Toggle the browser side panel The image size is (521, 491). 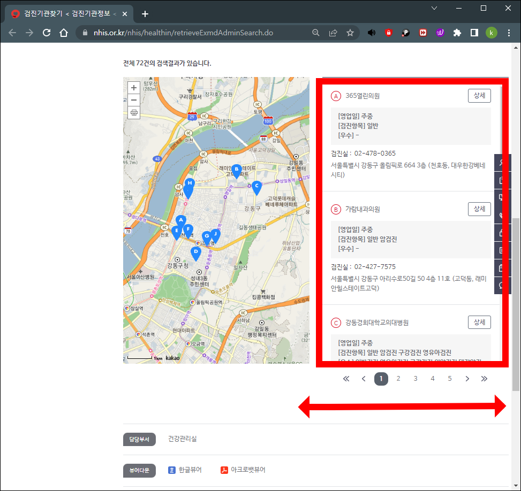474,33
